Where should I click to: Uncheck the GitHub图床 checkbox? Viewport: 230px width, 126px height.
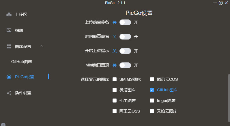click(152, 90)
